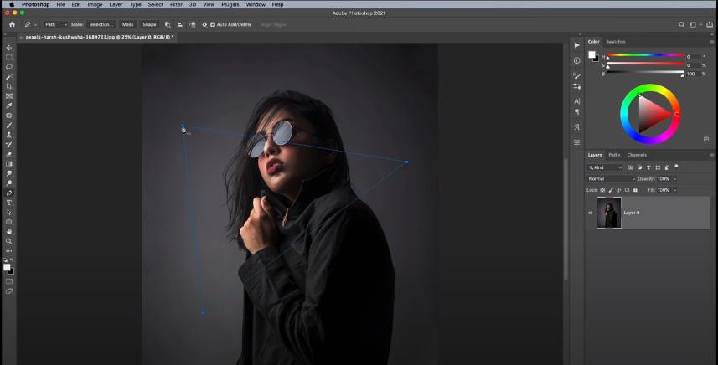The height and width of the screenshot is (365, 718).
Task: Toggle the Auto Add/Delete checkbox
Action: coord(213,25)
